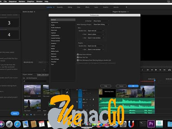Screen dimensions: 172x129
Task: Click the microphone voice-over icon on audio track
Action: 93,99
